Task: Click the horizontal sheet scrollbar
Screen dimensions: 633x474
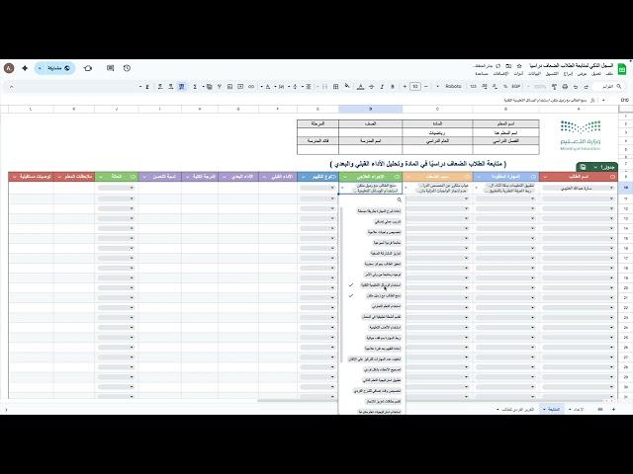Action: (x=430, y=401)
